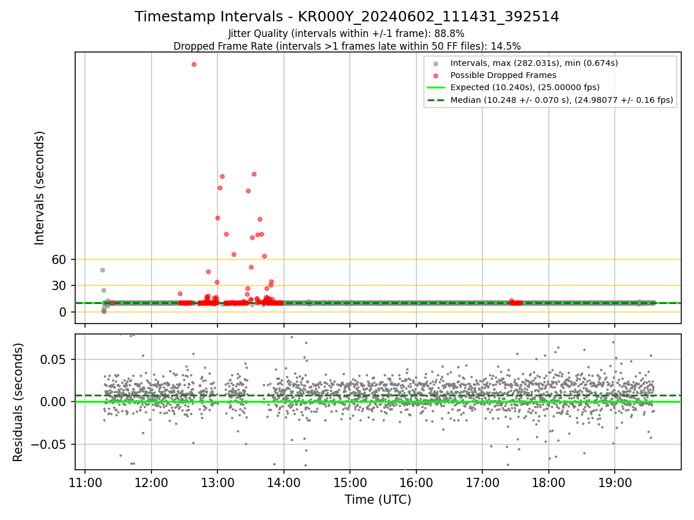Click the highest red dropped-frame point near 12:40
The image size is (694, 520).
(194, 64)
